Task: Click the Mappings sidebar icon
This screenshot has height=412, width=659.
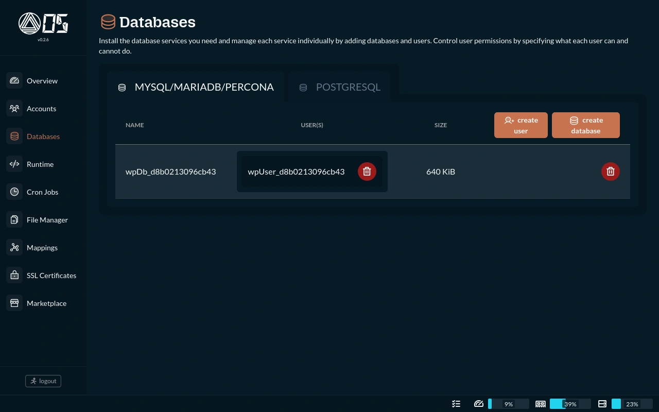Action: click(x=14, y=248)
